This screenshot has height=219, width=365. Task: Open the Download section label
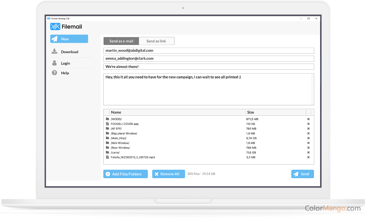point(70,52)
